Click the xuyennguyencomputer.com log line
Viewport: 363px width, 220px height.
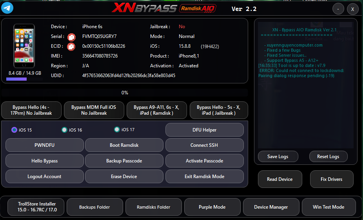tap(294, 45)
